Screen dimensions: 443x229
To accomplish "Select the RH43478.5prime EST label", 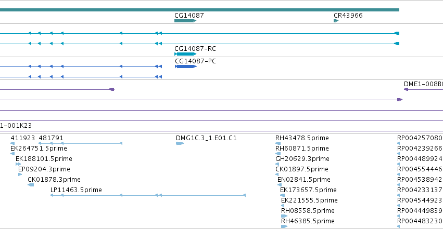I will coord(302,138).
